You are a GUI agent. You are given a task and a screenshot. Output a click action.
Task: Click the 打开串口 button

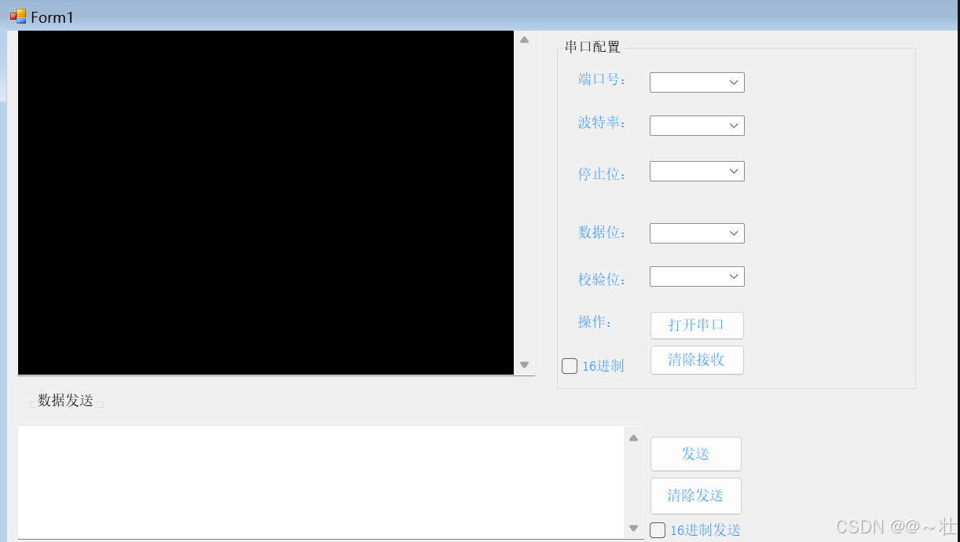[697, 325]
